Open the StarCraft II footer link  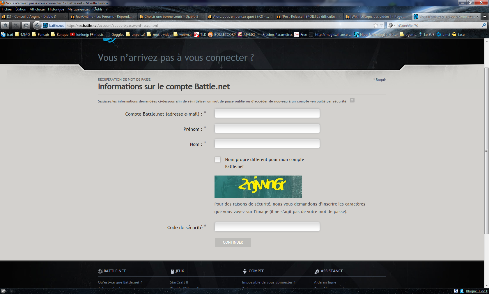pyautogui.click(x=179, y=282)
